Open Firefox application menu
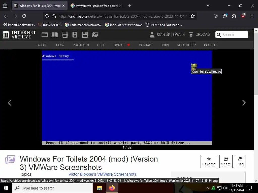 pos(252,16)
